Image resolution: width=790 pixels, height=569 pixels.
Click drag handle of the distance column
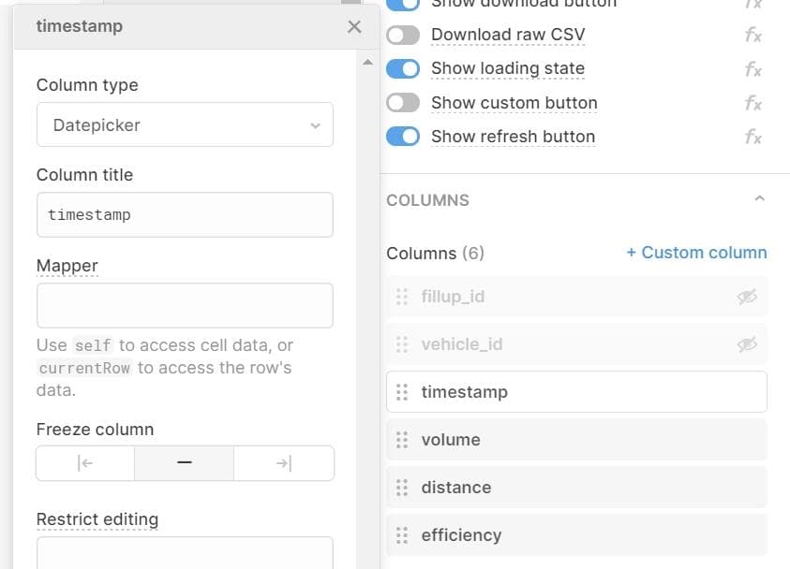(402, 488)
